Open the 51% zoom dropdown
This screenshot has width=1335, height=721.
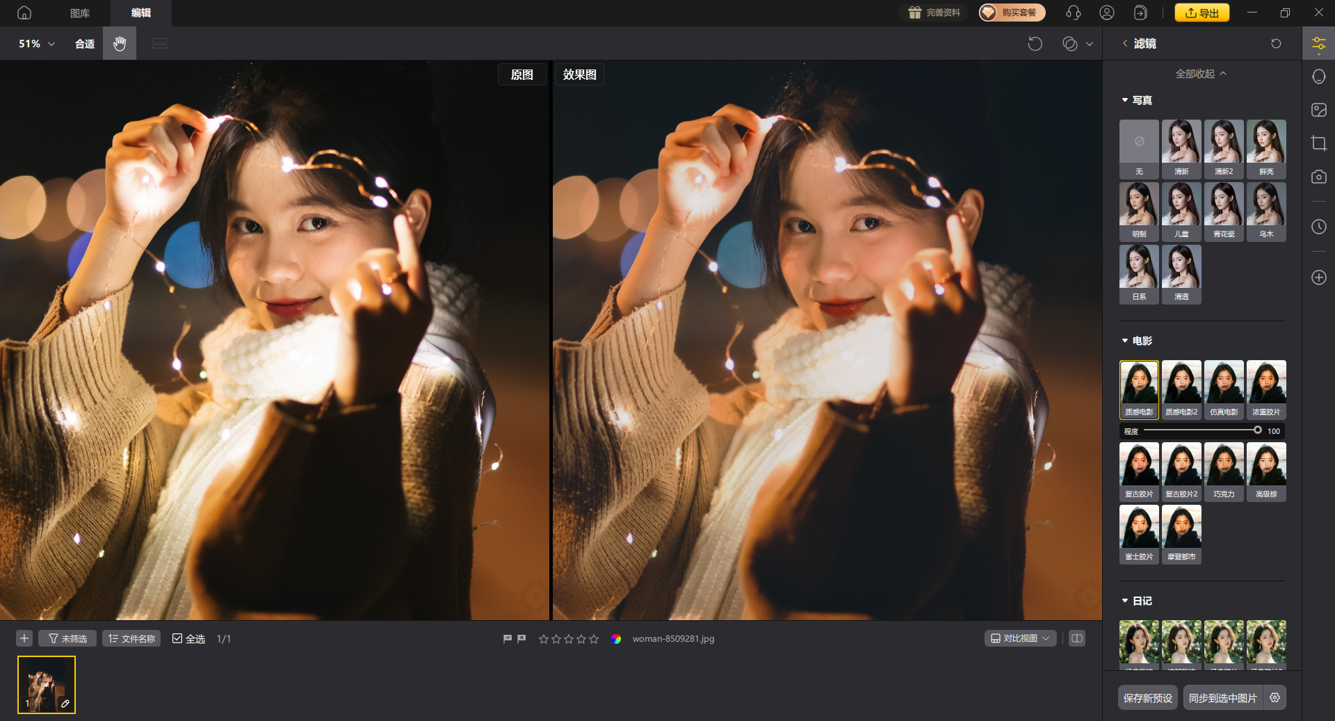click(x=36, y=44)
